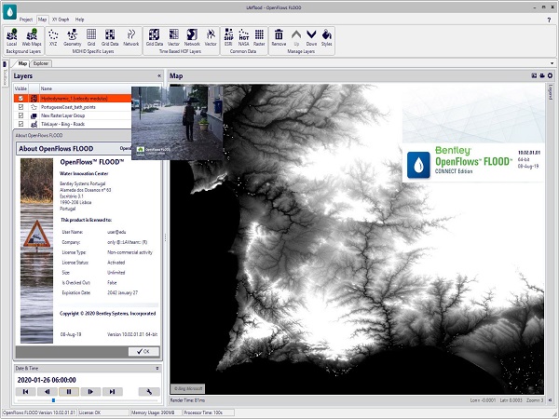The width and height of the screenshot is (559, 419).
Task: Toggle visibility of TileLayer Bing Roads
Action: (x=20, y=124)
